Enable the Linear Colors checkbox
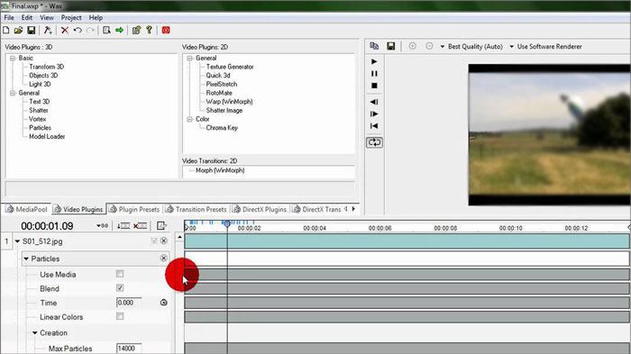This screenshot has height=354, width=631. click(x=120, y=316)
